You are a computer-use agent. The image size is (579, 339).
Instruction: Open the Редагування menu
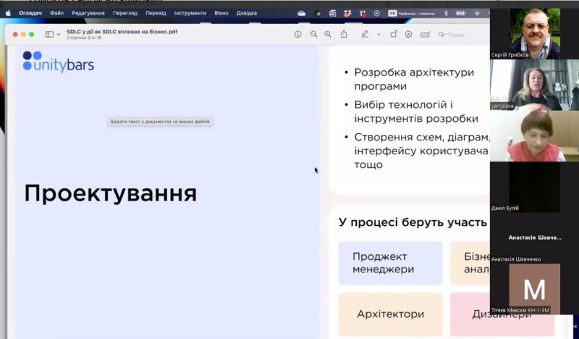[88, 13]
